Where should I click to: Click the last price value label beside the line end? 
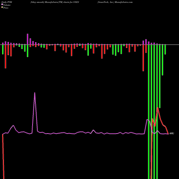[172, 134]
